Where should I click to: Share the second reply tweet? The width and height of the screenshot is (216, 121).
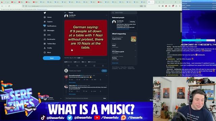pos(101,91)
